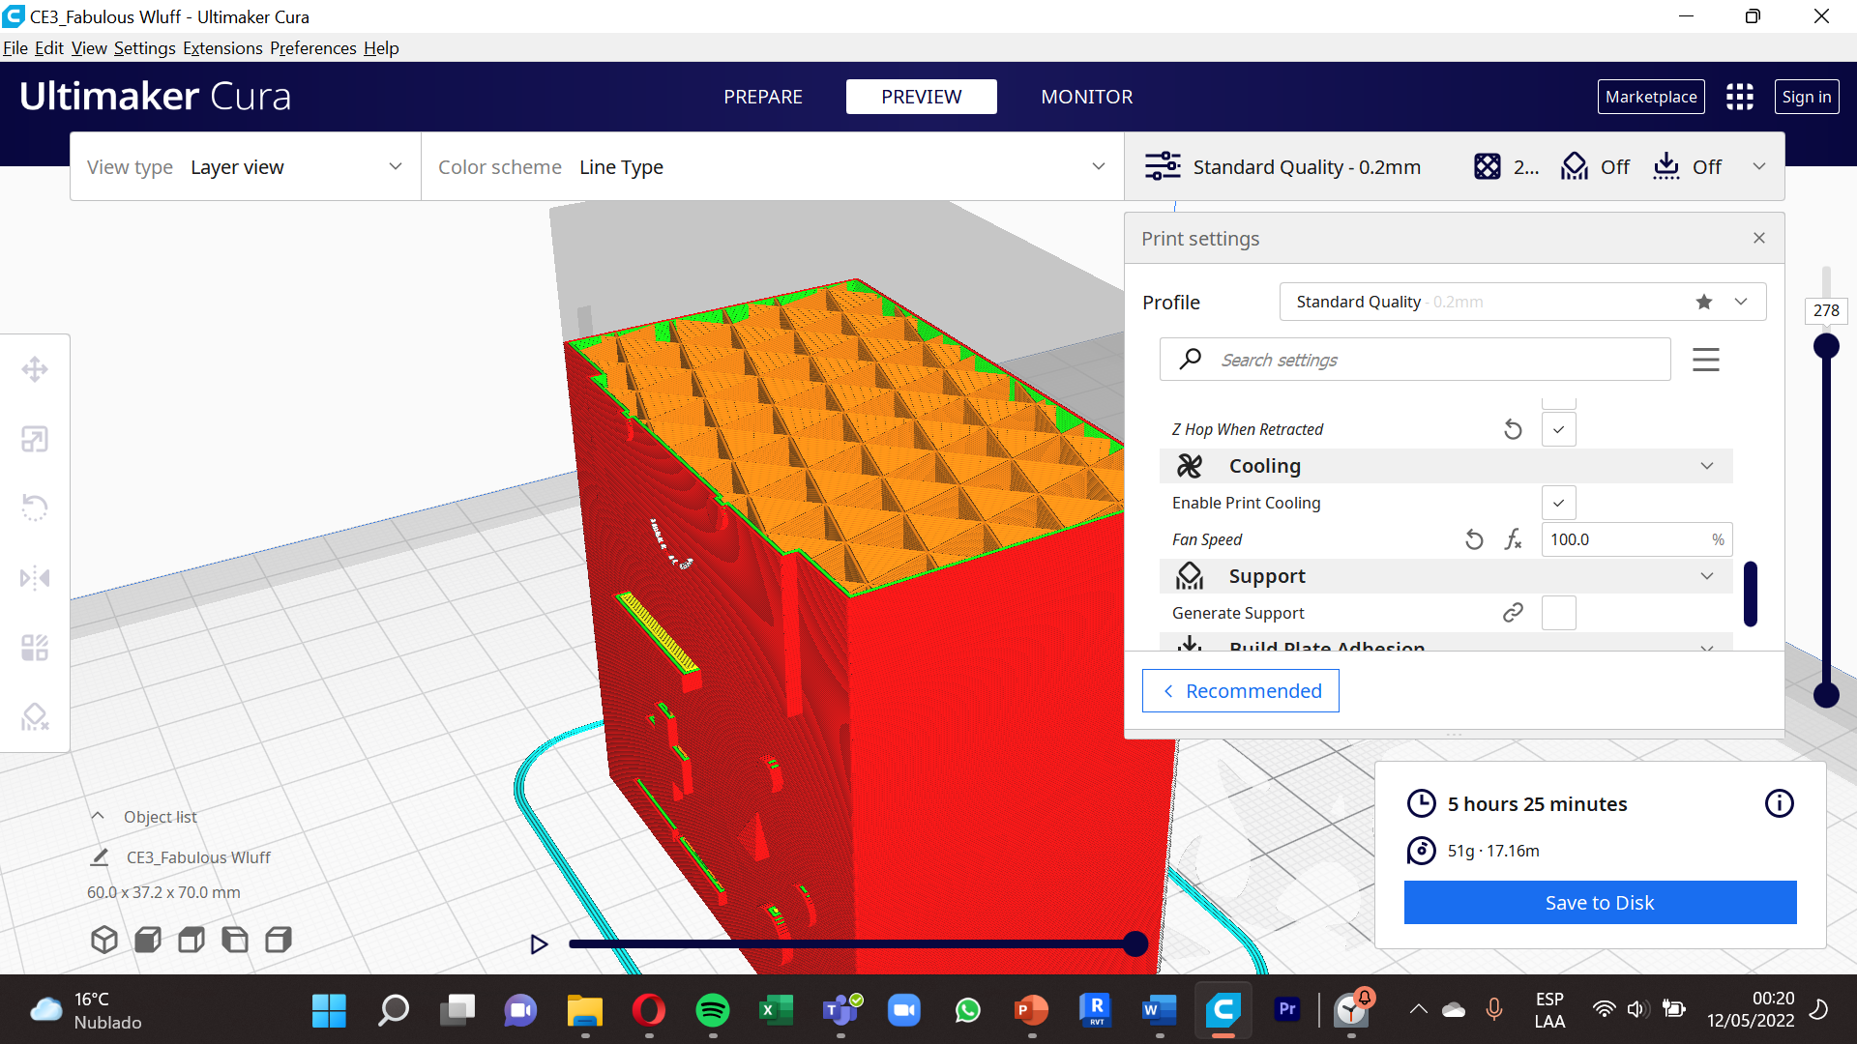This screenshot has height=1044, width=1857.
Task: Switch to the MONITOR stage
Action: pos(1087,97)
